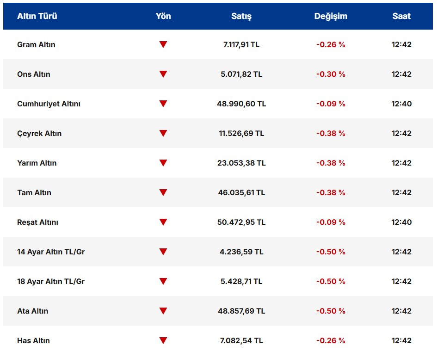The image size is (437, 358).
Task: Click the Reşat Altını red arrow icon
Action: tap(163, 222)
